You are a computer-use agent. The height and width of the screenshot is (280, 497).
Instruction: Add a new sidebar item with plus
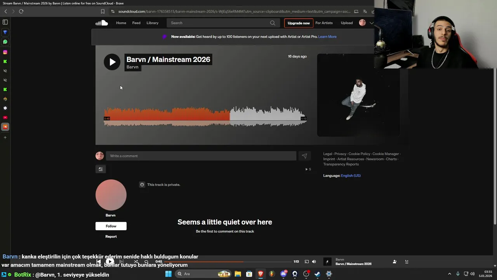tap(5, 137)
